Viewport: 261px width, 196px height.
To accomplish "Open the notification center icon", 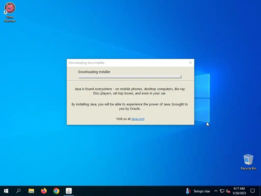I will (x=253, y=191).
